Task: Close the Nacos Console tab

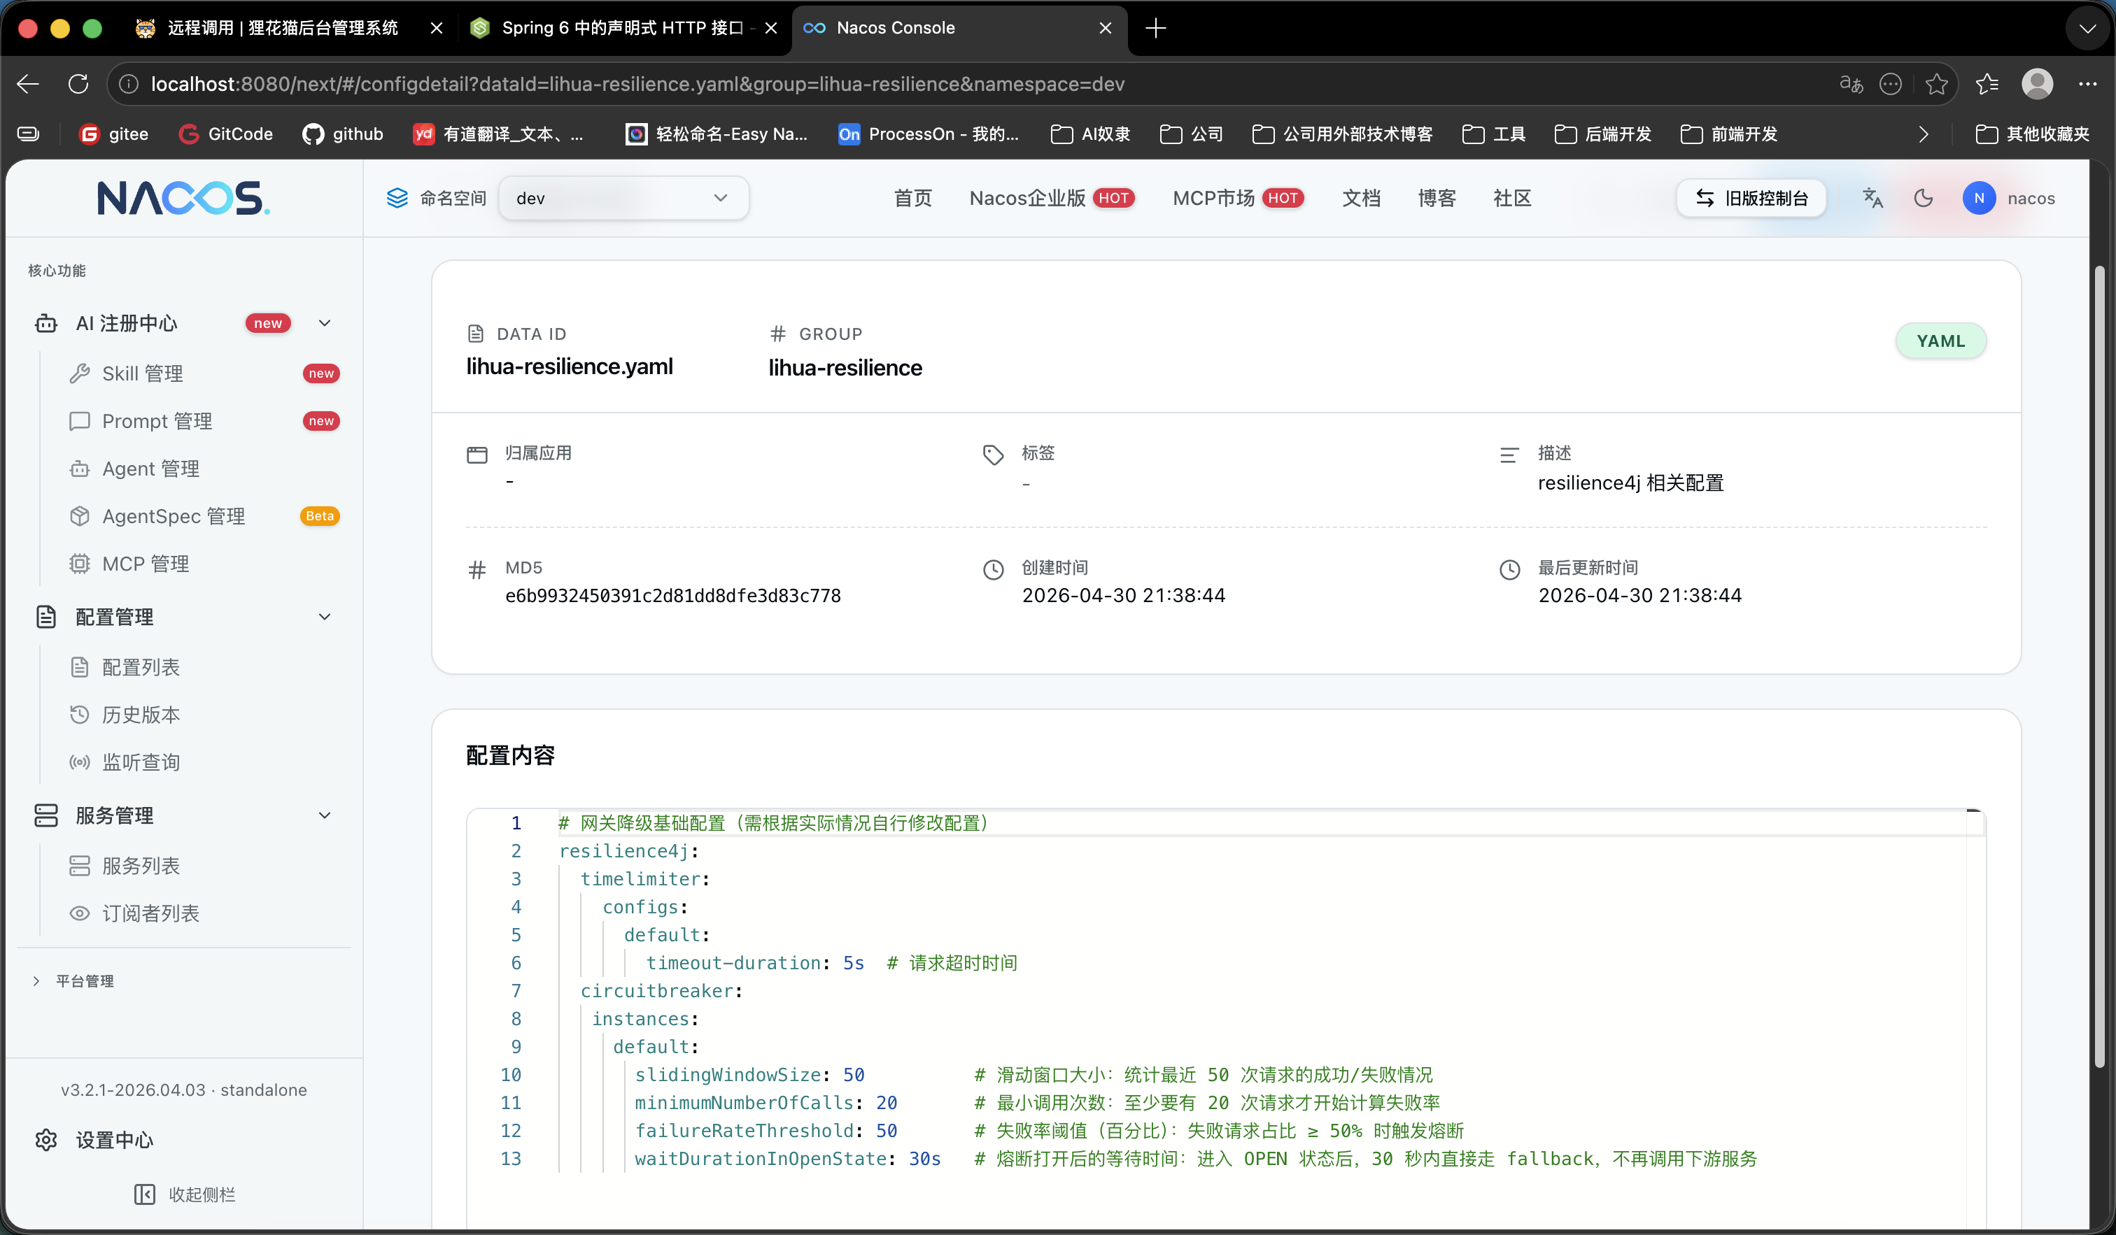Action: [x=1105, y=29]
